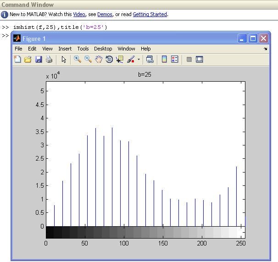Activate the Zoom In magnifier tool
This screenshot has height=262, width=278.
click(x=78, y=59)
